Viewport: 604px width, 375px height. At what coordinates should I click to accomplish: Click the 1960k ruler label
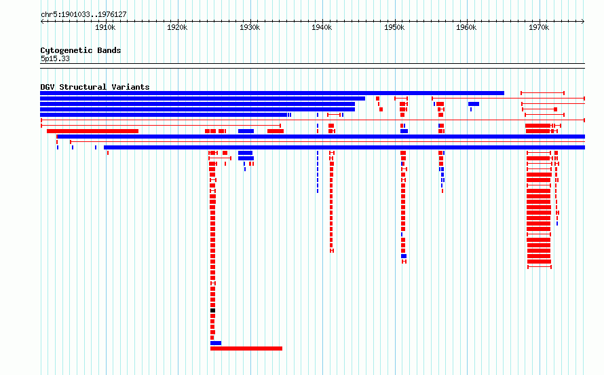pyautogui.click(x=466, y=28)
